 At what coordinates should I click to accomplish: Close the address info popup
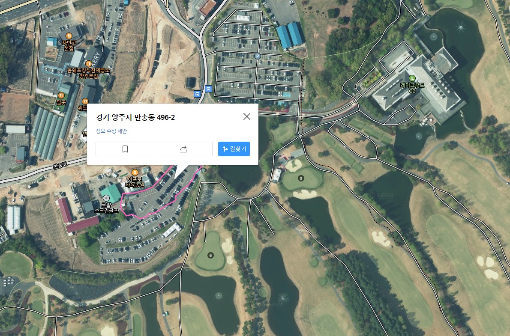pyautogui.click(x=247, y=116)
